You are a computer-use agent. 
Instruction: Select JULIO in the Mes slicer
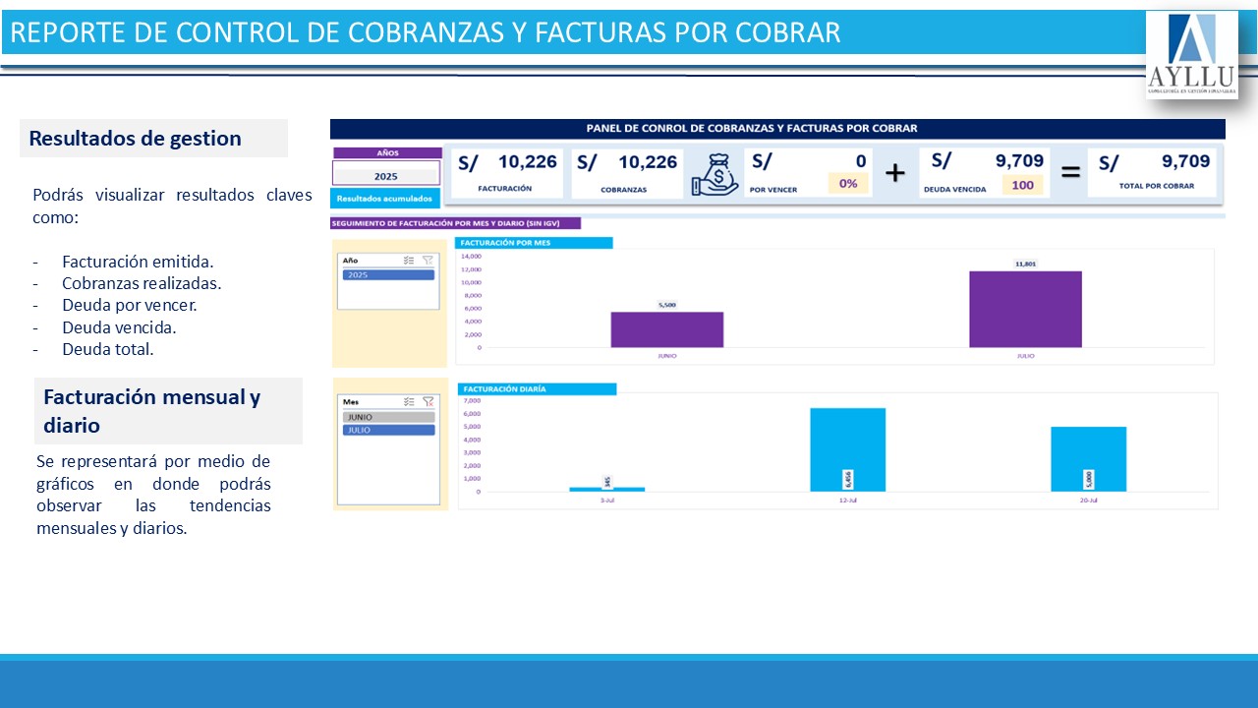pyautogui.click(x=388, y=430)
